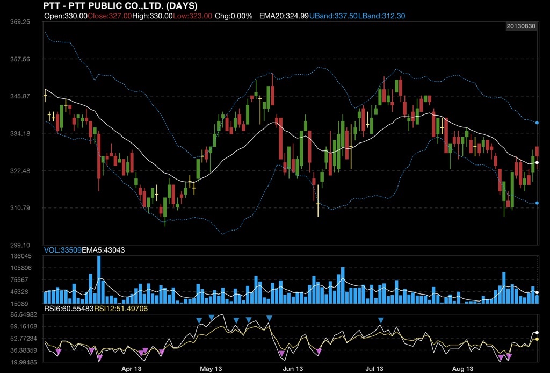
Task: Click the High:330.00 readout
Action: tap(153, 16)
